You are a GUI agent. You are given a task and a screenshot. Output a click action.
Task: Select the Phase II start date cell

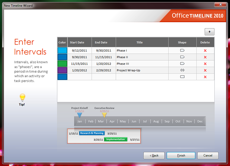[x=79, y=57]
